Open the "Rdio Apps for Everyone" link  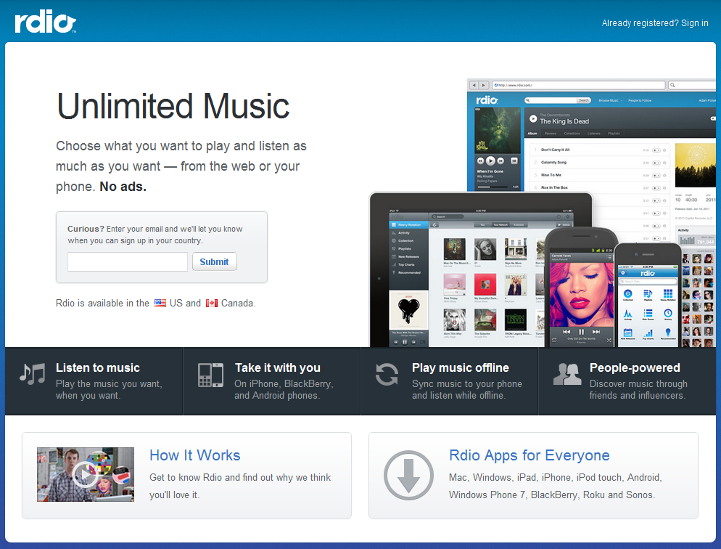tap(530, 455)
